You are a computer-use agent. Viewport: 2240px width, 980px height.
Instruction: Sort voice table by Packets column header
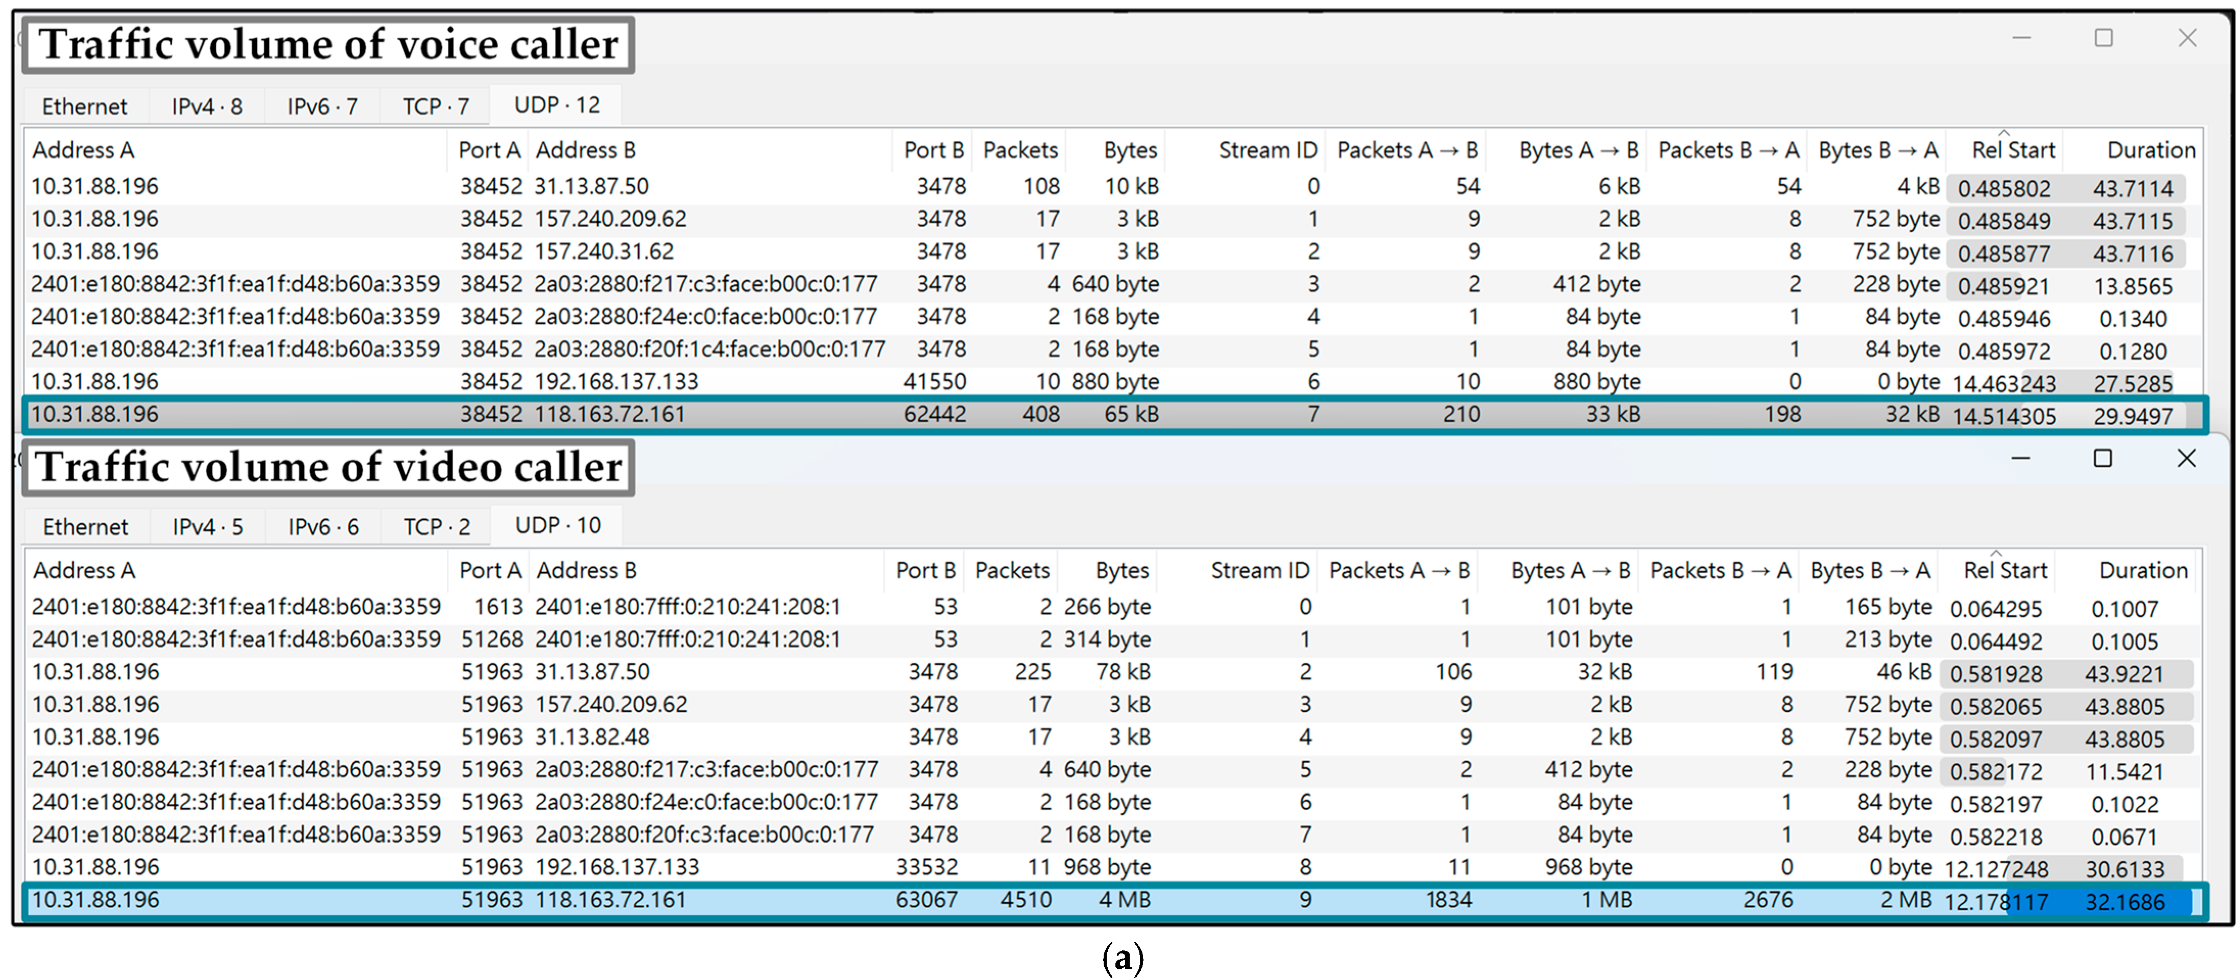(1019, 150)
